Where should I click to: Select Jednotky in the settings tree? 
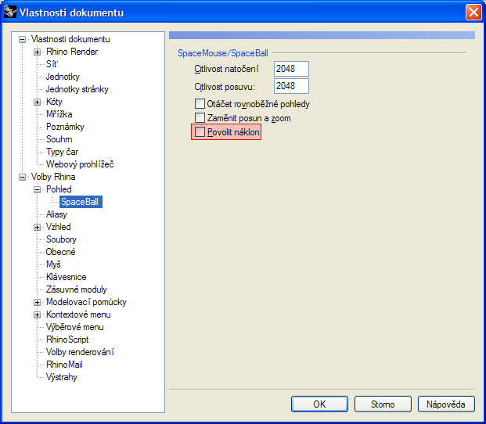[63, 77]
